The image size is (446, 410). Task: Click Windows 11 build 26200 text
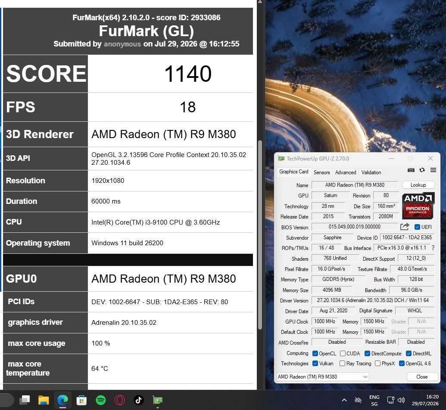coord(127,243)
